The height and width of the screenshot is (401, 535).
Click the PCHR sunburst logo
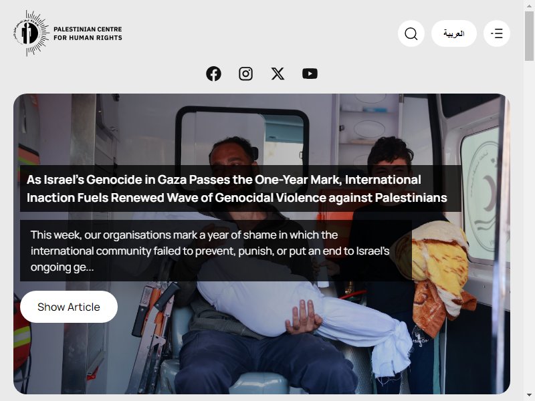pos(31,33)
